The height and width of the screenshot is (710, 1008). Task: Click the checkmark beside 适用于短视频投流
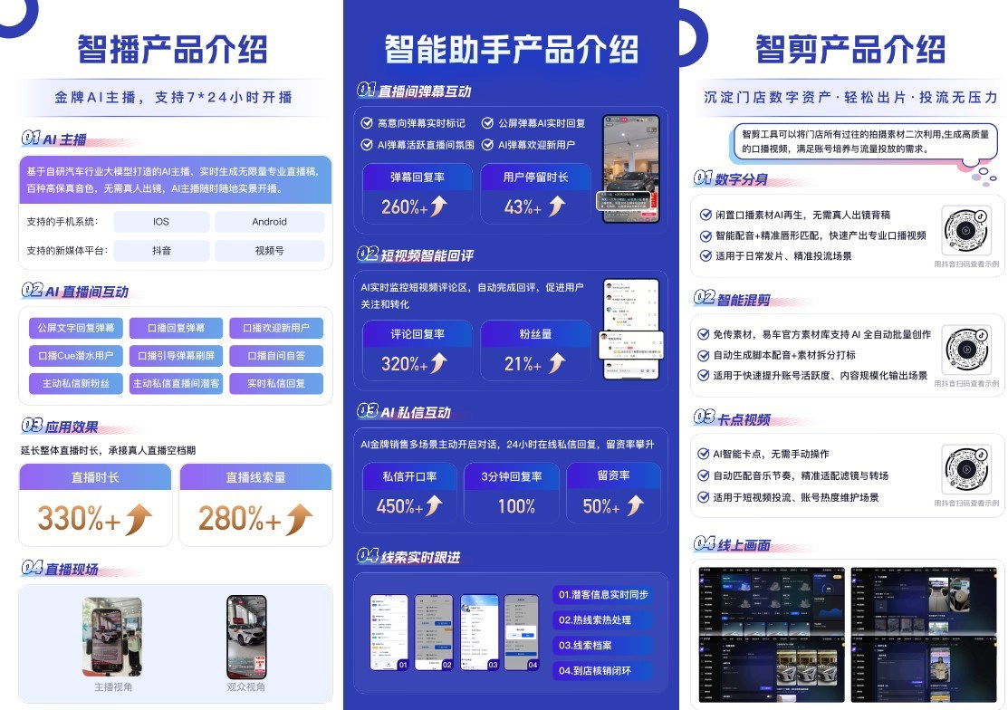704,497
